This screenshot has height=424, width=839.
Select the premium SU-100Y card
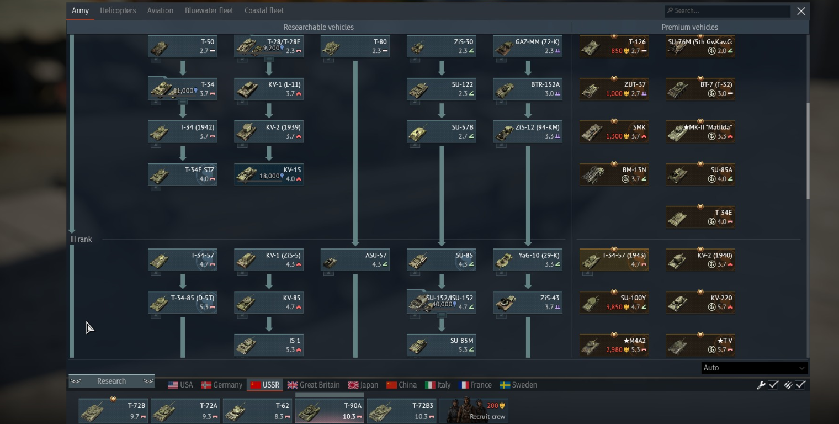tap(614, 303)
